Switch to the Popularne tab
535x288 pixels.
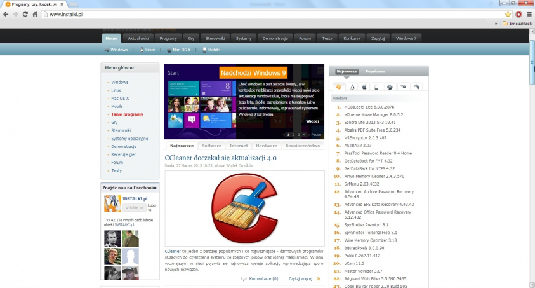tap(375, 71)
